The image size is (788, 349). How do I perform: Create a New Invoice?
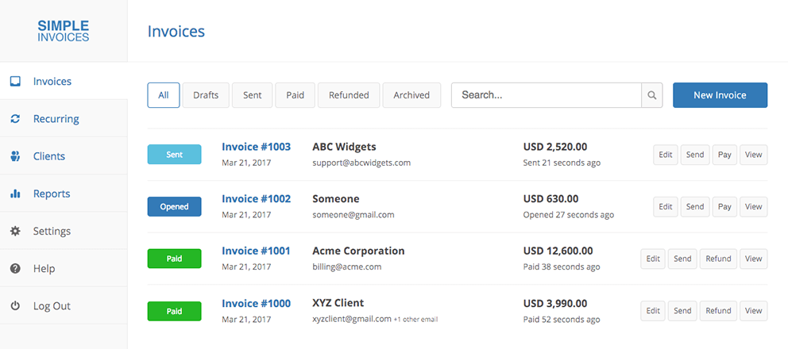click(x=720, y=95)
